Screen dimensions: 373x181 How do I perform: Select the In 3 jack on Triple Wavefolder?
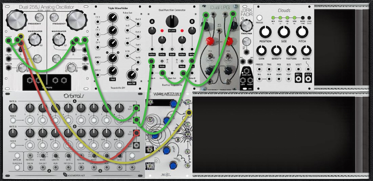point(127,30)
